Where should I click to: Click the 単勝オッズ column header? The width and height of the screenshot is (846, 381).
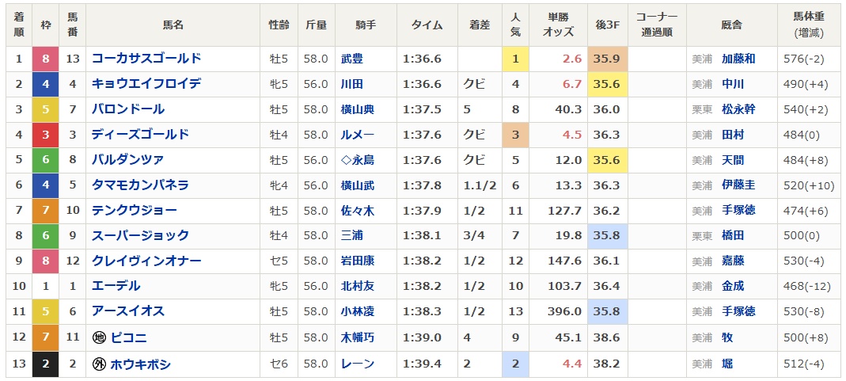(557, 25)
